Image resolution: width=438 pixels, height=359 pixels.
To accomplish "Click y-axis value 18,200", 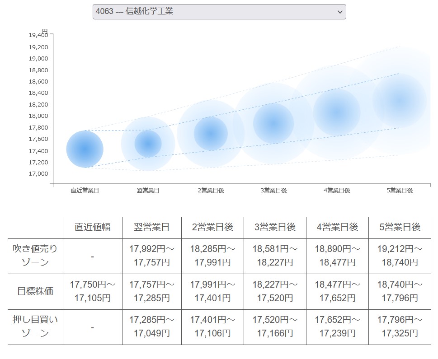I will [38, 105].
